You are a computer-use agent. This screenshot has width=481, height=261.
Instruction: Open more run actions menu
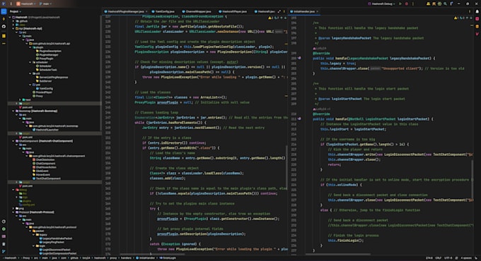[413, 4]
